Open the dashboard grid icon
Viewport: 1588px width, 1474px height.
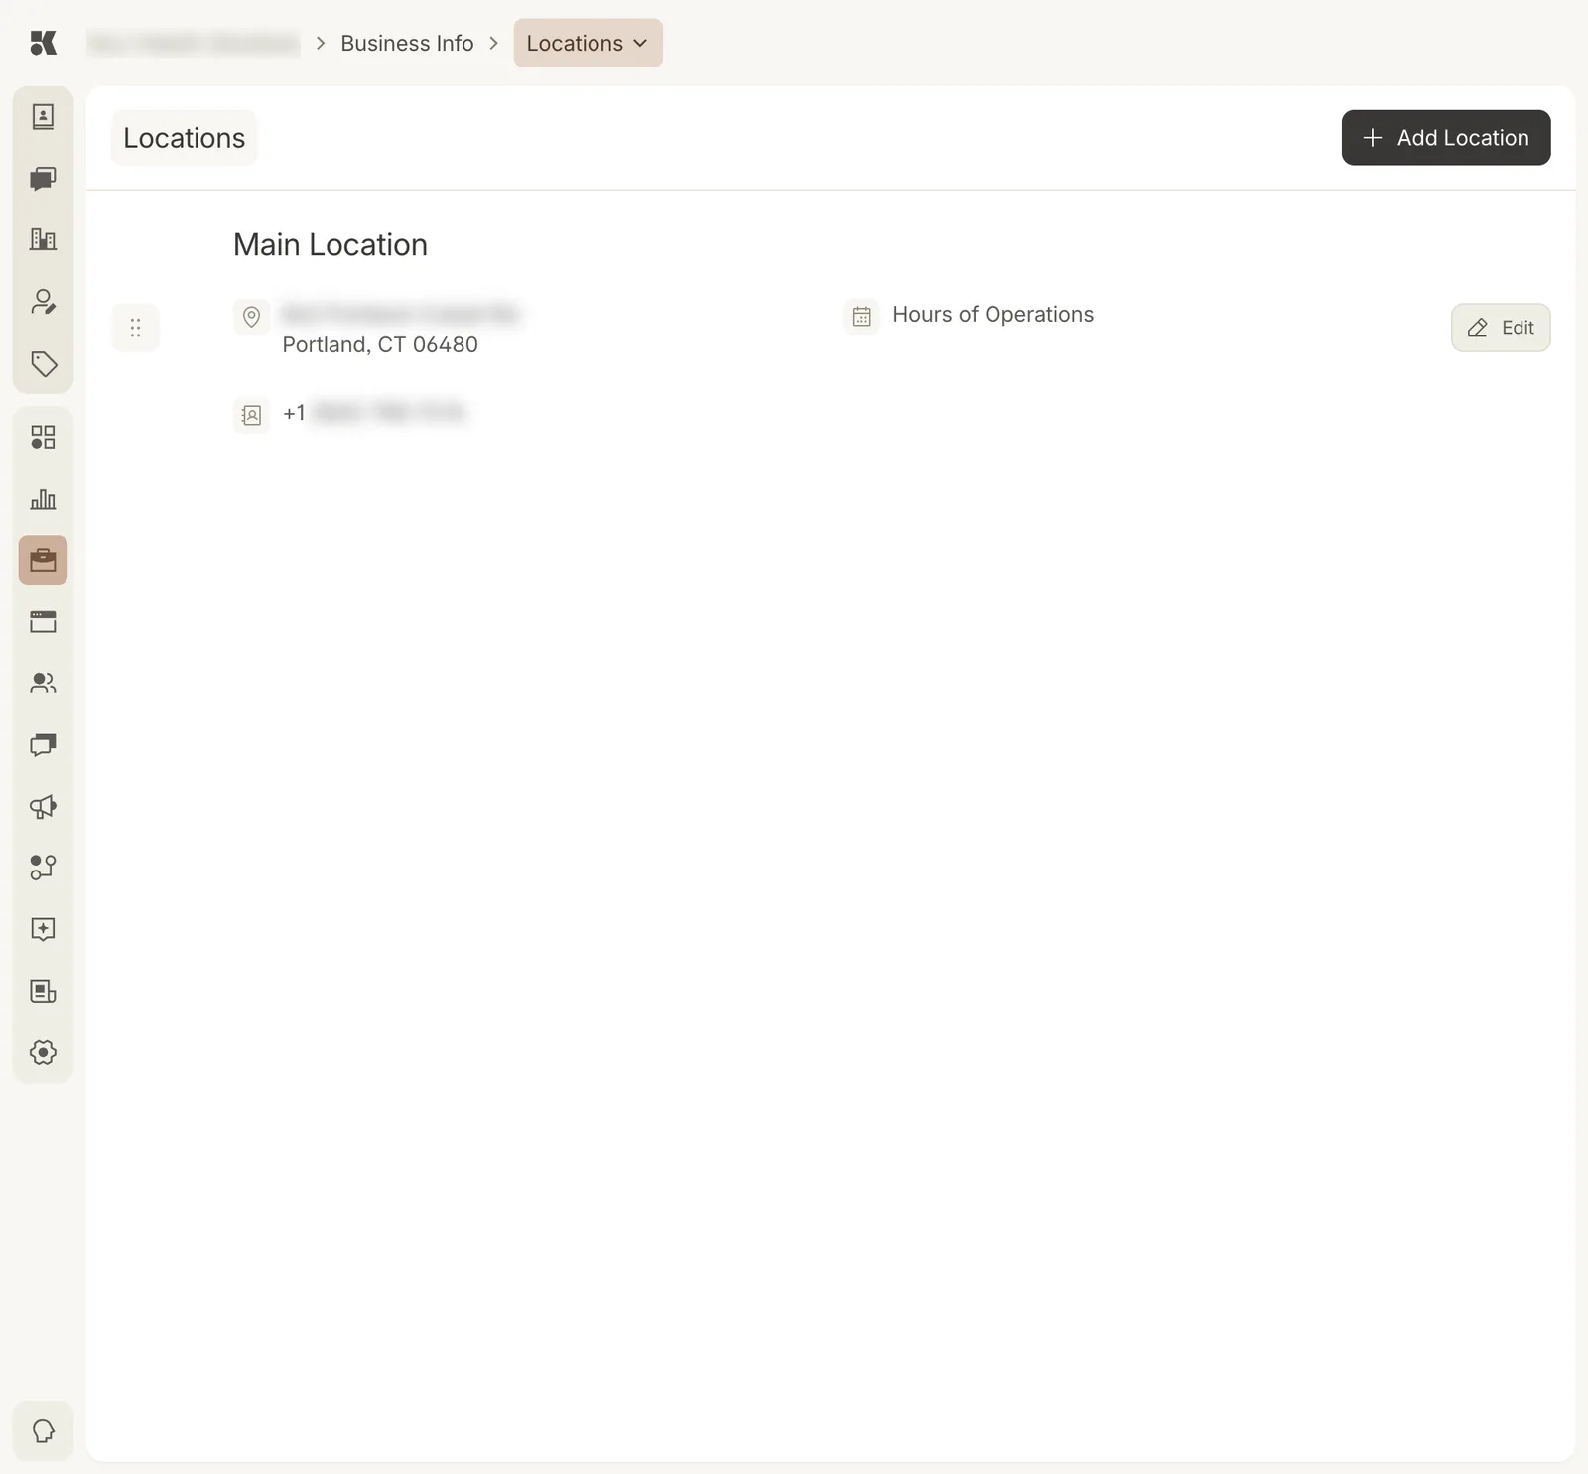click(43, 437)
